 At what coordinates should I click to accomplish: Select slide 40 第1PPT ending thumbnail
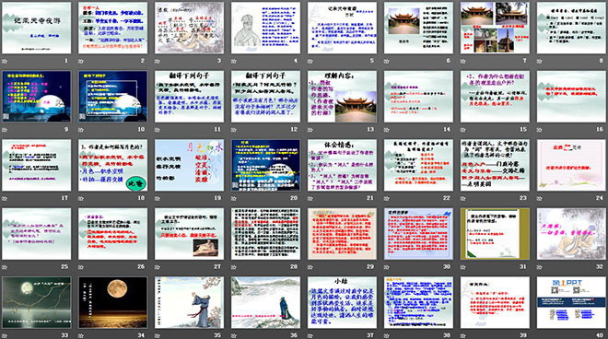(x=571, y=302)
